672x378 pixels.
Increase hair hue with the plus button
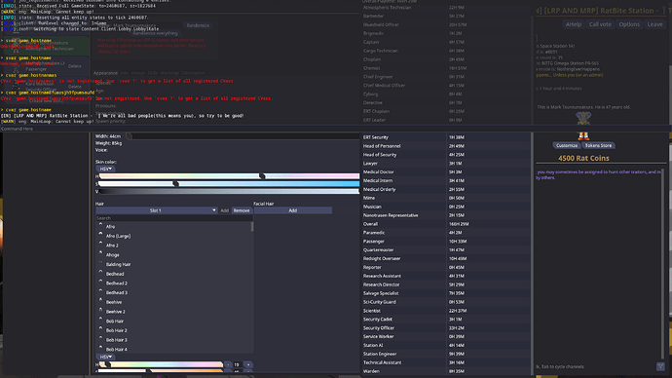coord(248,364)
